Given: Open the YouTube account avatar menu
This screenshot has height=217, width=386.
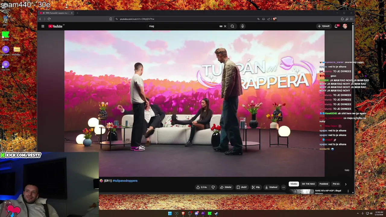Looking at the screenshot, I should click(x=345, y=26).
